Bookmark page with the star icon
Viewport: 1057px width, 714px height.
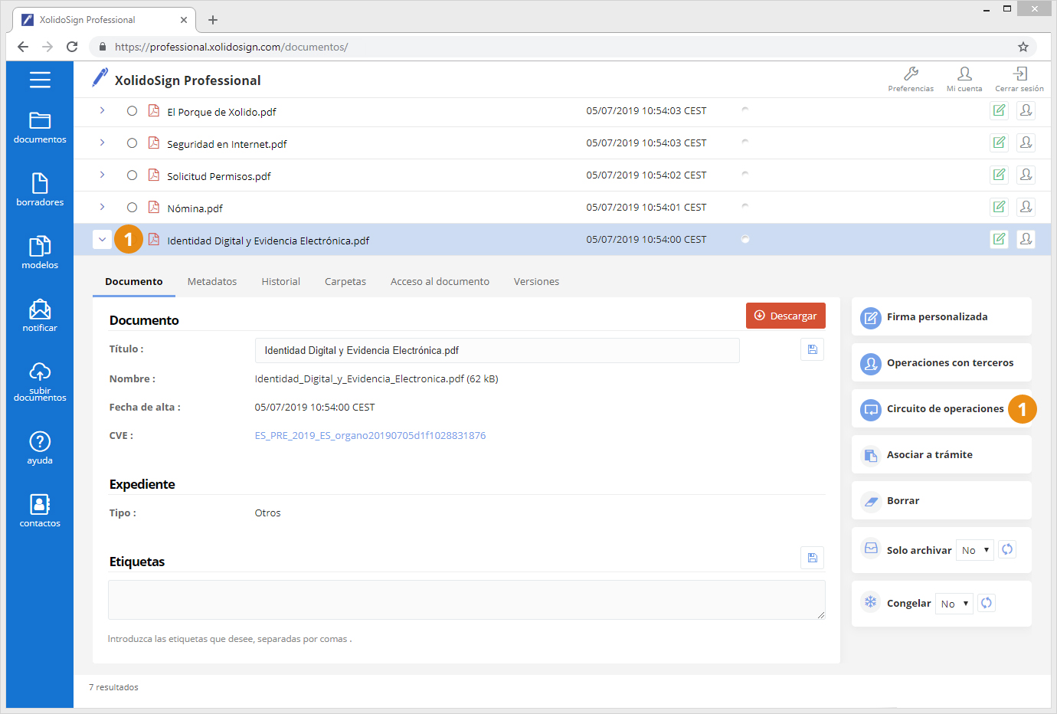coord(1023,47)
